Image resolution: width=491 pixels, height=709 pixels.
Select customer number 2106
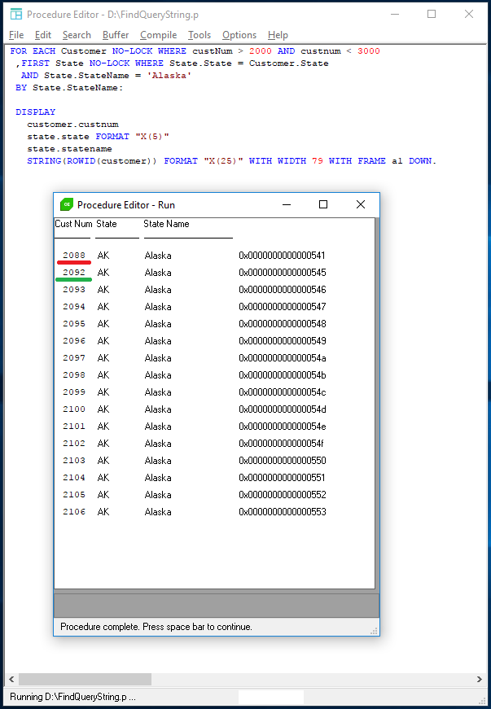tap(74, 512)
